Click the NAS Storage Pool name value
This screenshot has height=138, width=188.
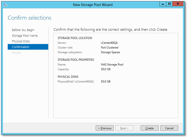[x=112, y=64]
